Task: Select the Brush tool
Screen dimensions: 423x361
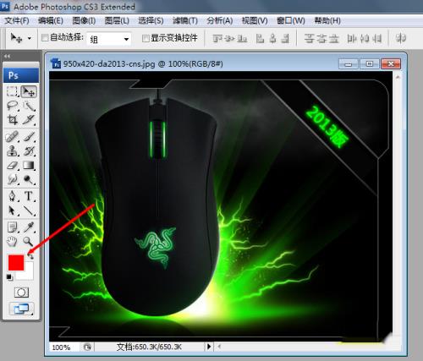Action: (29, 137)
